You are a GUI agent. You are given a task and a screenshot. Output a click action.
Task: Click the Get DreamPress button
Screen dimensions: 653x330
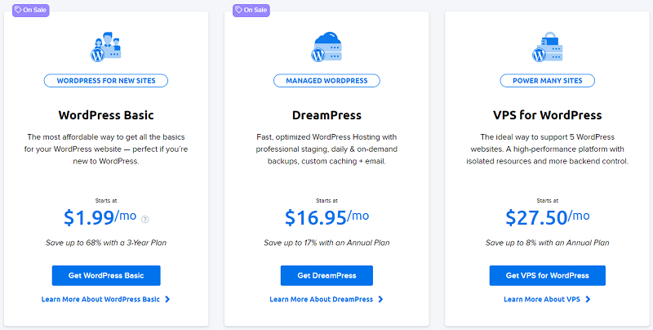point(326,275)
